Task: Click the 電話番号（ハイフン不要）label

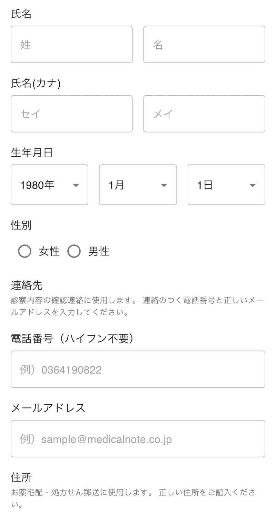Action: tap(72, 339)
